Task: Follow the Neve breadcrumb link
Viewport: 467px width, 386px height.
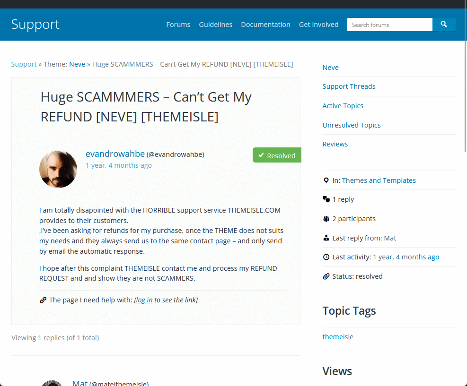Action: pos(77,64)
